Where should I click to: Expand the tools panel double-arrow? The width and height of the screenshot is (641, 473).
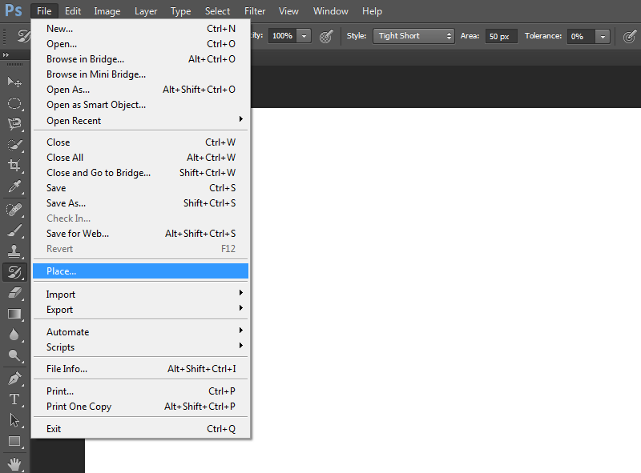click(6, 54)
